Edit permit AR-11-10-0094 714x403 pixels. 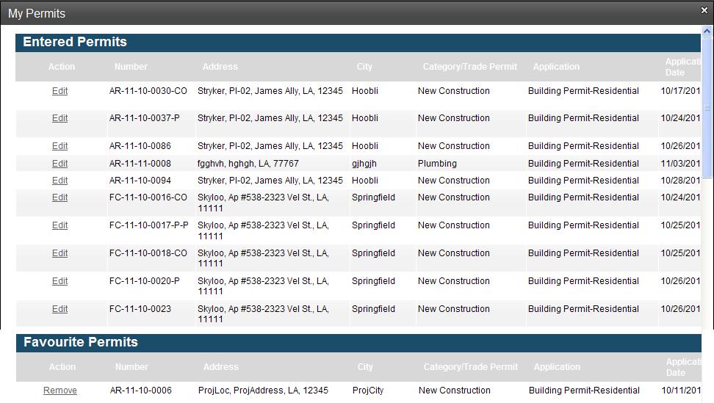coord(59,181)
